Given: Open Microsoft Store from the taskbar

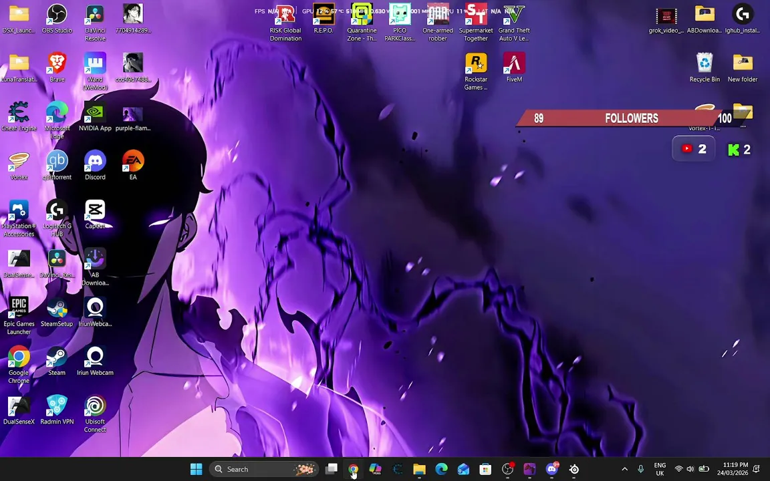Looking at the screenshot, I should pos(486,469).
